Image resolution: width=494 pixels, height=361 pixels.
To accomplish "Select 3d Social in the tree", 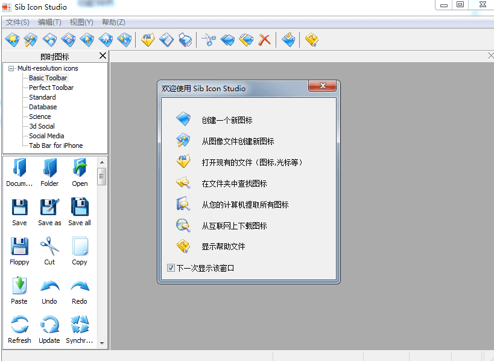I will click(42, 126).
